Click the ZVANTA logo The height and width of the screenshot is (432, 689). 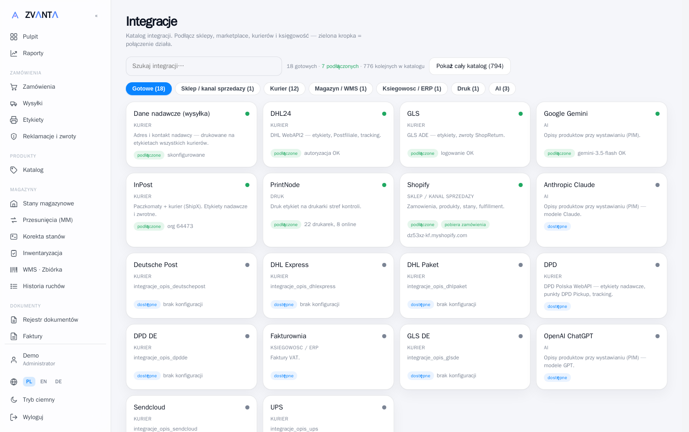(35, 15)
